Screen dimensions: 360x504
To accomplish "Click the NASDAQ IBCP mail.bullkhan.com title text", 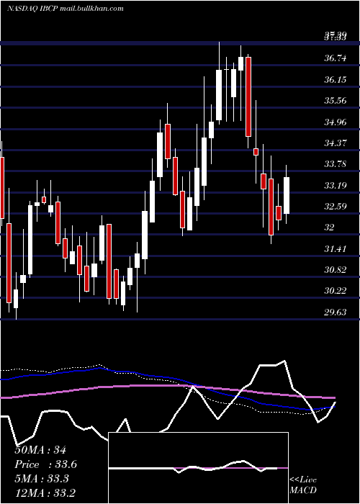I will (x=66, y=9).
